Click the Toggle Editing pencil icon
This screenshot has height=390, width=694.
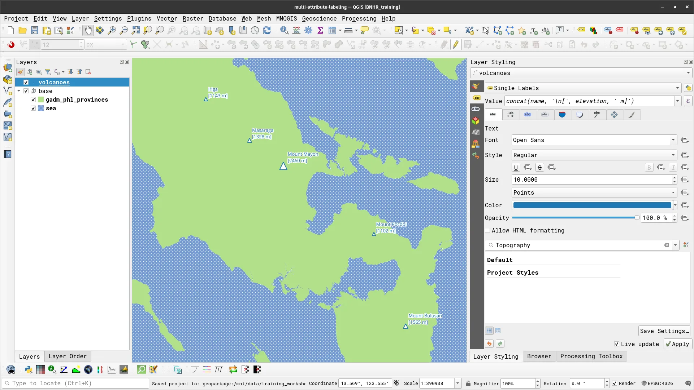(456, 45)
